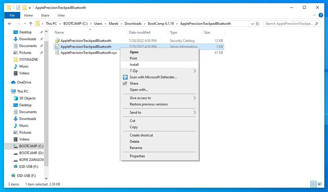Open the address bar history dropdown

coord(252,24)
